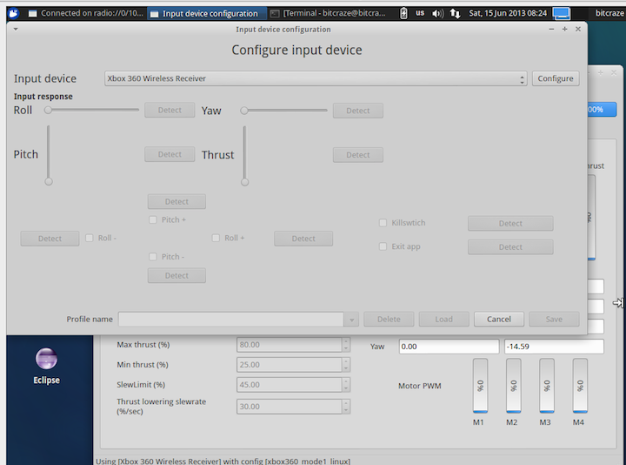Open the window menu arrow in dialog titlebar
Image resolution: width=626 pixels, height=465 pixels.
coord(16,29)
